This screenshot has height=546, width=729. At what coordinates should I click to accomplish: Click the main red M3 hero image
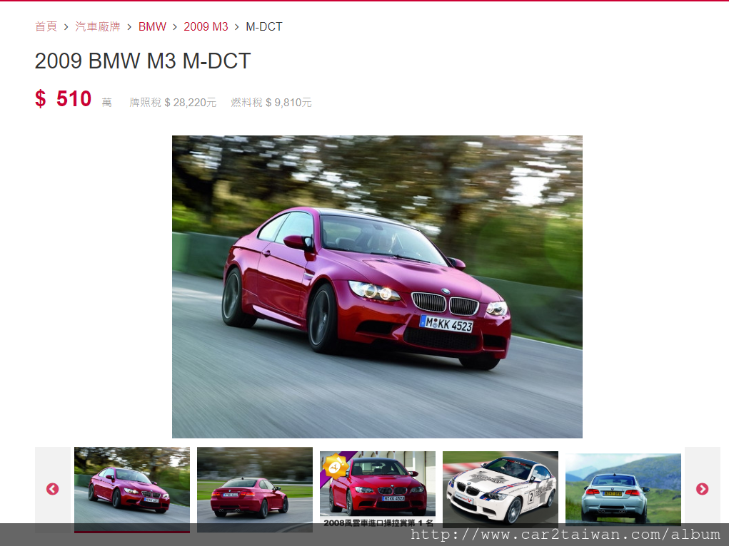coord(376,285)
